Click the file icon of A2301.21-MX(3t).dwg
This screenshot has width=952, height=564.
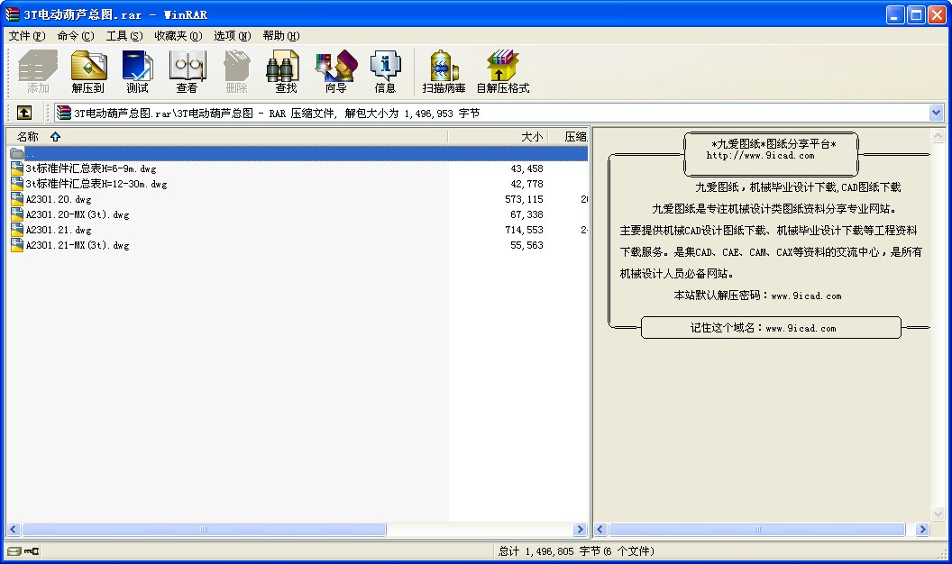[x=17, y=245]
